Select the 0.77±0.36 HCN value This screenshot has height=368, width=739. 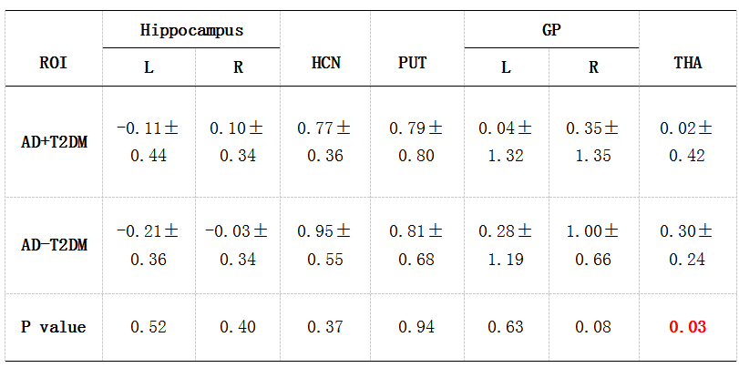pyautogui.click(x=325, y=142)
